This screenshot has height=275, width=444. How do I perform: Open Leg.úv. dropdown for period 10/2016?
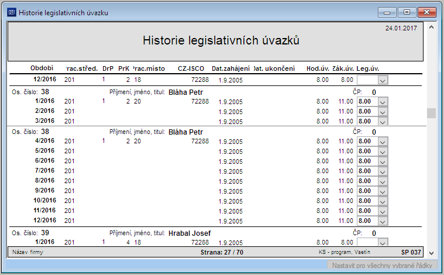[383, 201]
